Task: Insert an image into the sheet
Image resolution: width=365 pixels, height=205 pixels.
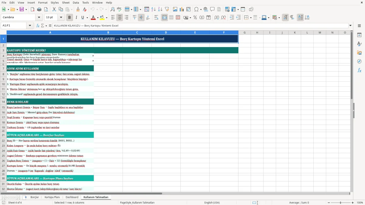Action: (175, 9)
